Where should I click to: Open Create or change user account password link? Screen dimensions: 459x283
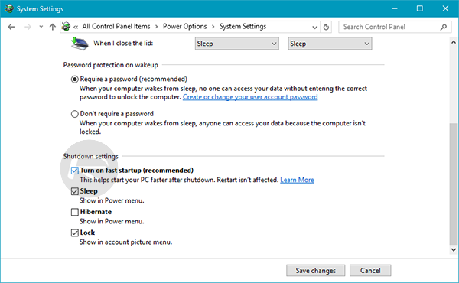pyautogui.click(x=250, y=97)
